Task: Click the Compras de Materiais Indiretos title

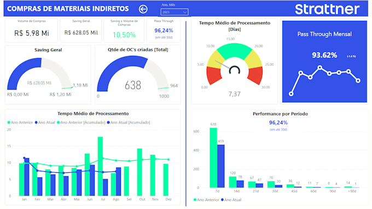Action: (x=68, y=9)
